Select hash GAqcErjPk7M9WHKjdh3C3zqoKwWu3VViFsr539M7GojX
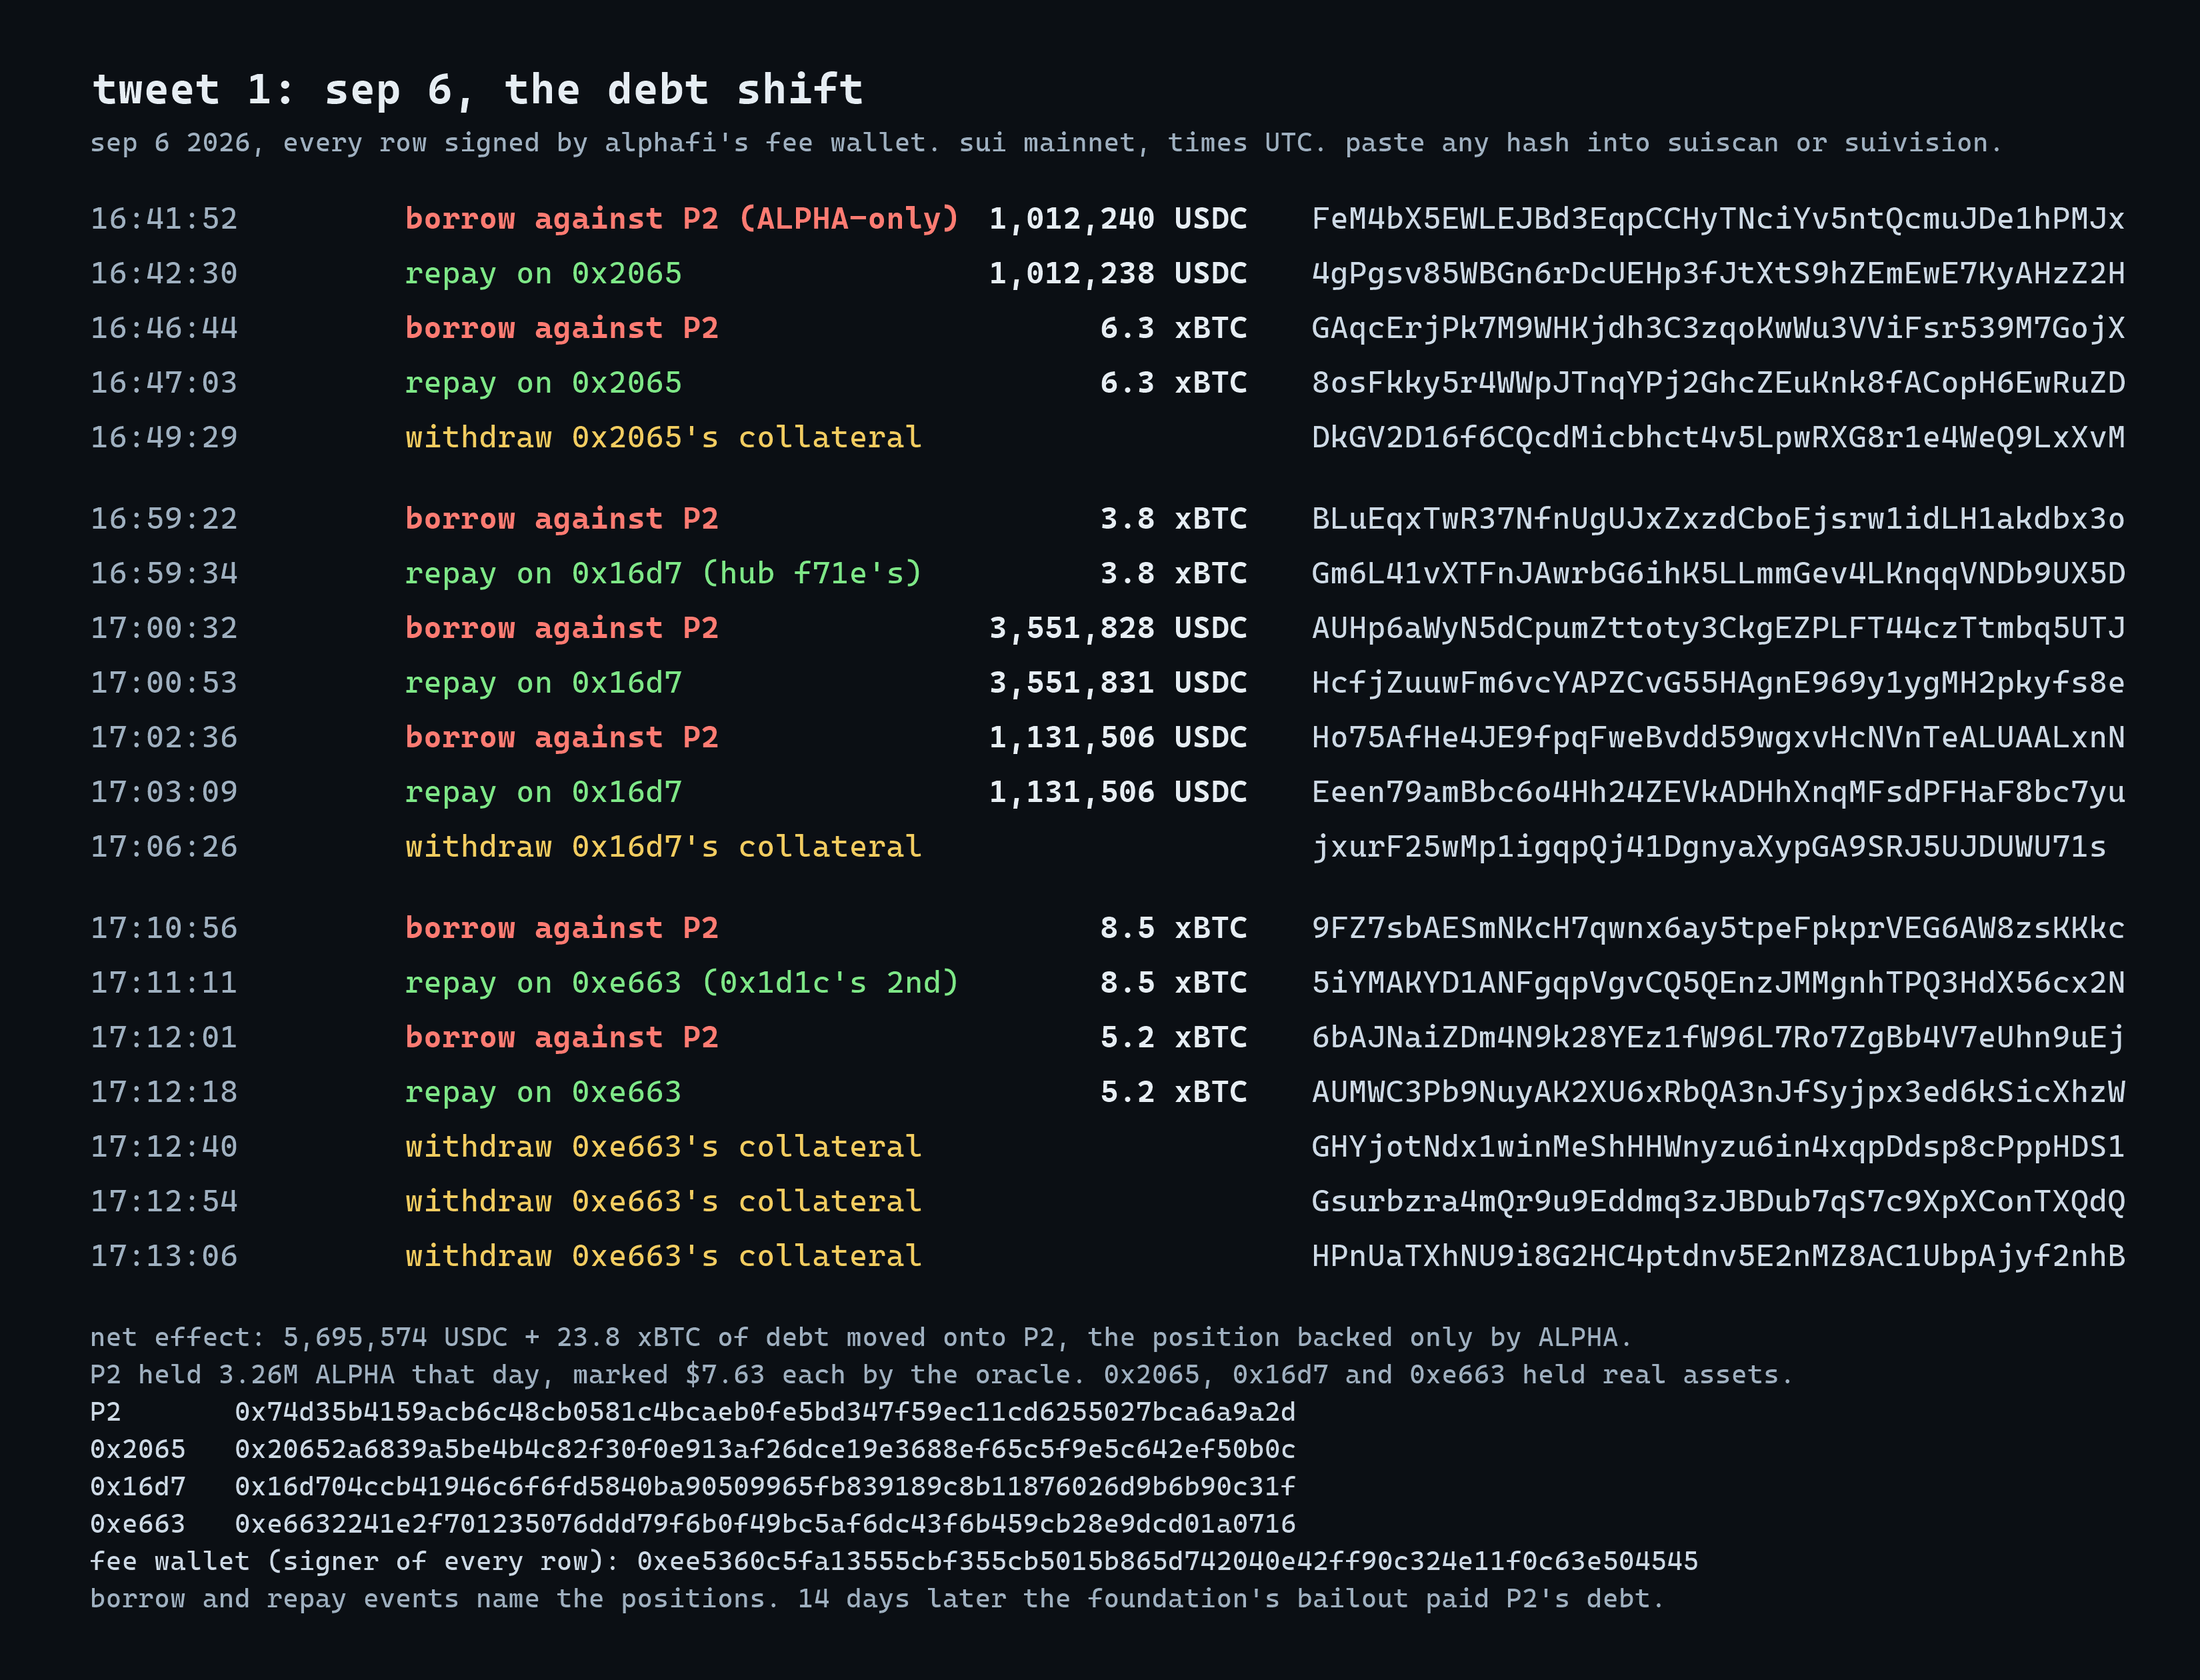The image size is (2200, 1680). click(1718, 328)
